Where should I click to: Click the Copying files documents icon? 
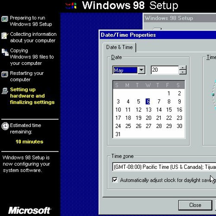(x=5, y=52)
